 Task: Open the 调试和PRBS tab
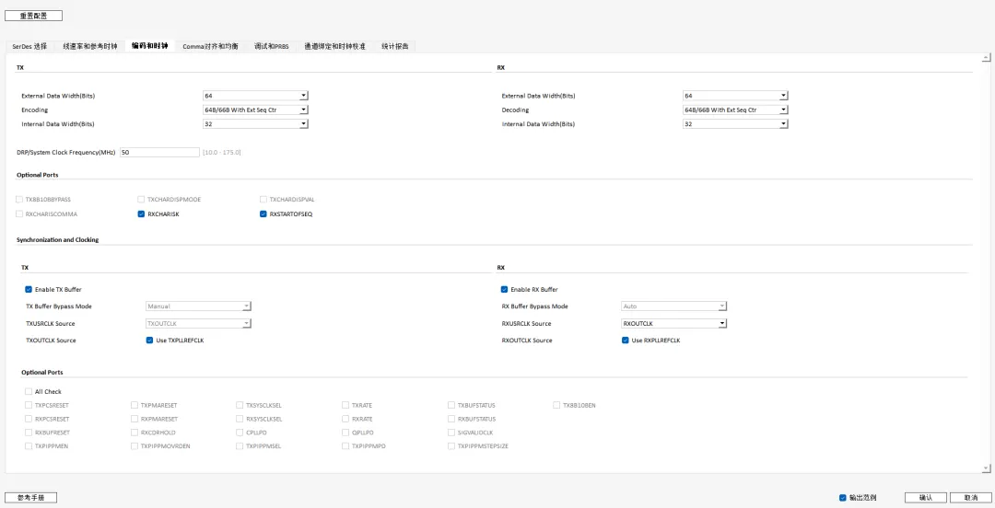tap(271, 46)
